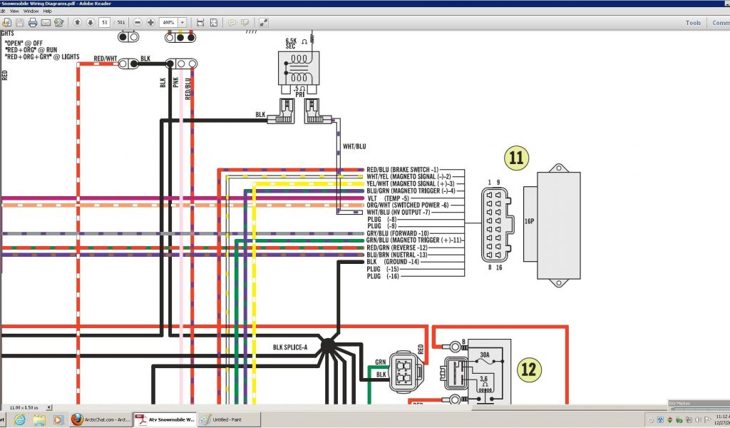Click the 400% zoom value field
The width and height of the screenshot is (730, 428).
click(x=168, y=23)
